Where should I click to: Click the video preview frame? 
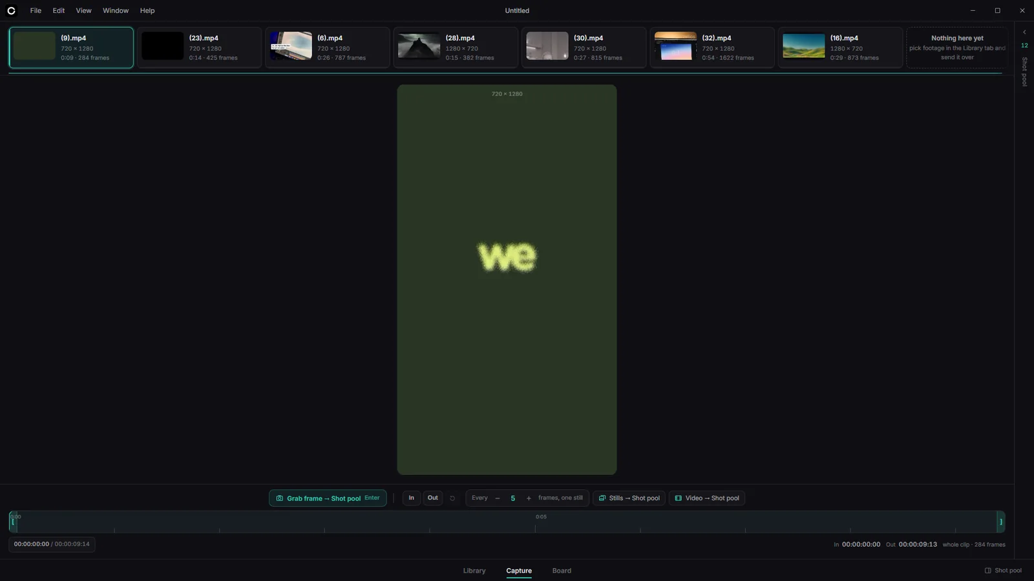pyautogui.click(x=507, y=280)
